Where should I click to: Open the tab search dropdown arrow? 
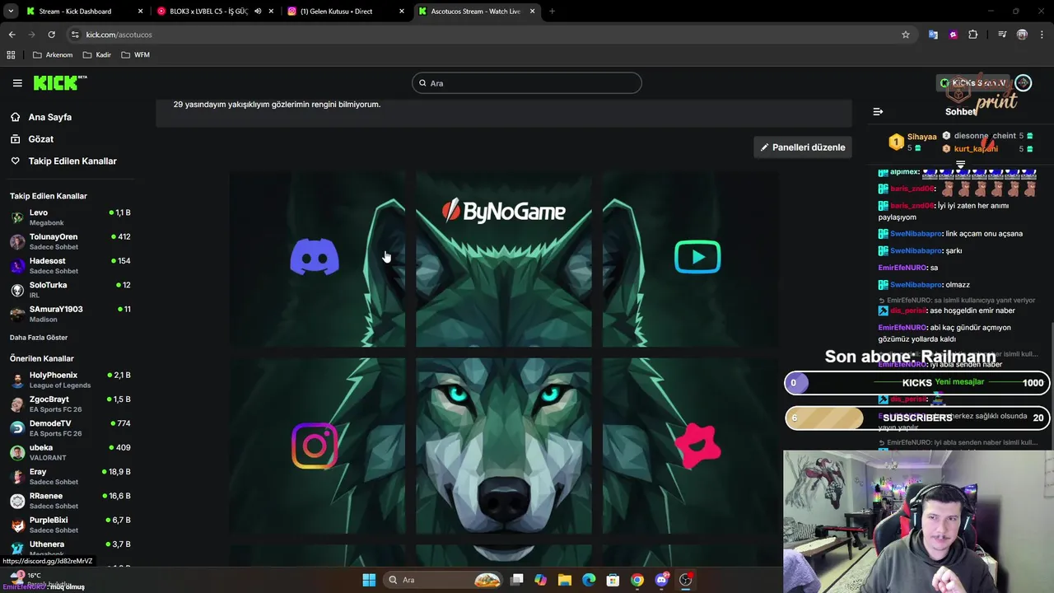(x=10, y=12)
